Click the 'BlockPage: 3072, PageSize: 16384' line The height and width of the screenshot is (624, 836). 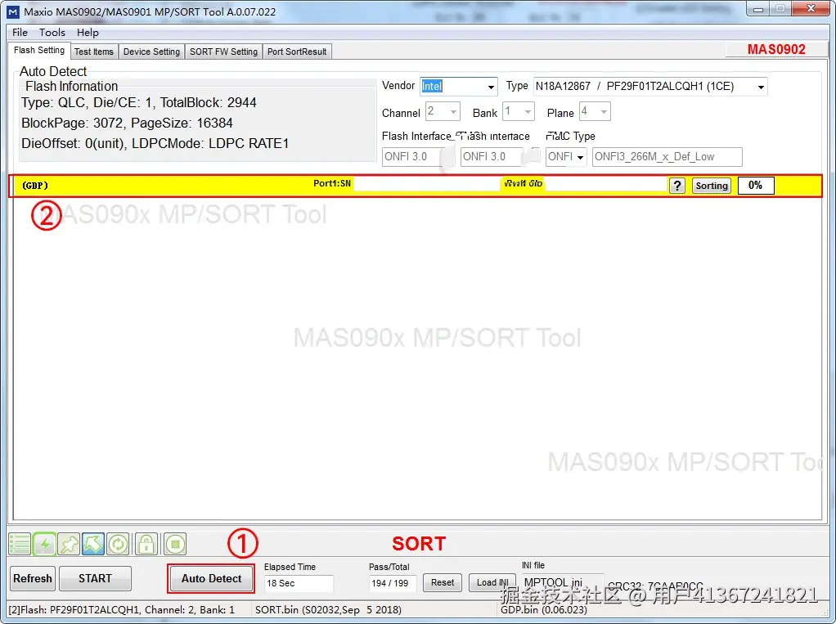point(127,123)
